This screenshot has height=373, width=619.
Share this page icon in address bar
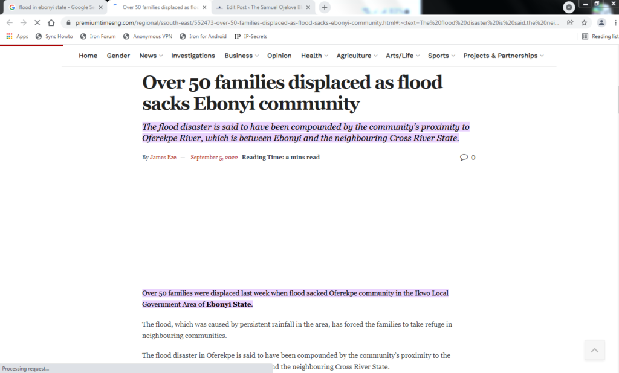[570, 22]
